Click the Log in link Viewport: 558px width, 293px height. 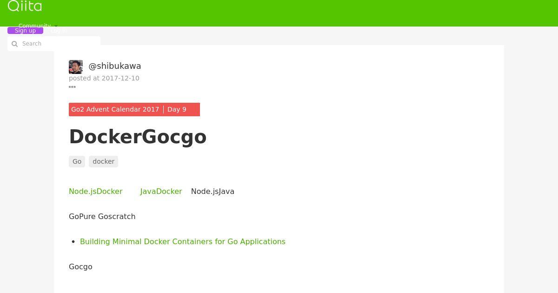click(x=59, y=31)
